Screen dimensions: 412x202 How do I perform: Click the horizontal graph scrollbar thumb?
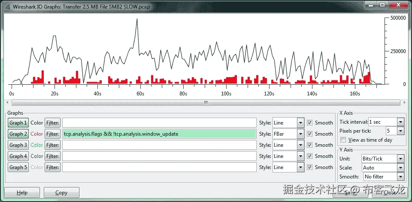coord(206,102)
